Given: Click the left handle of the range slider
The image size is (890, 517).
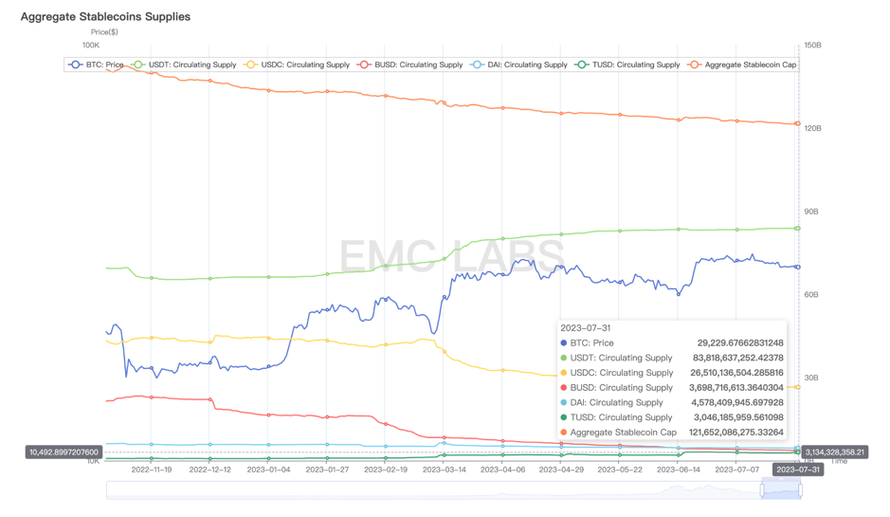Looking at the screenshot, I should (x=762, y=489).
